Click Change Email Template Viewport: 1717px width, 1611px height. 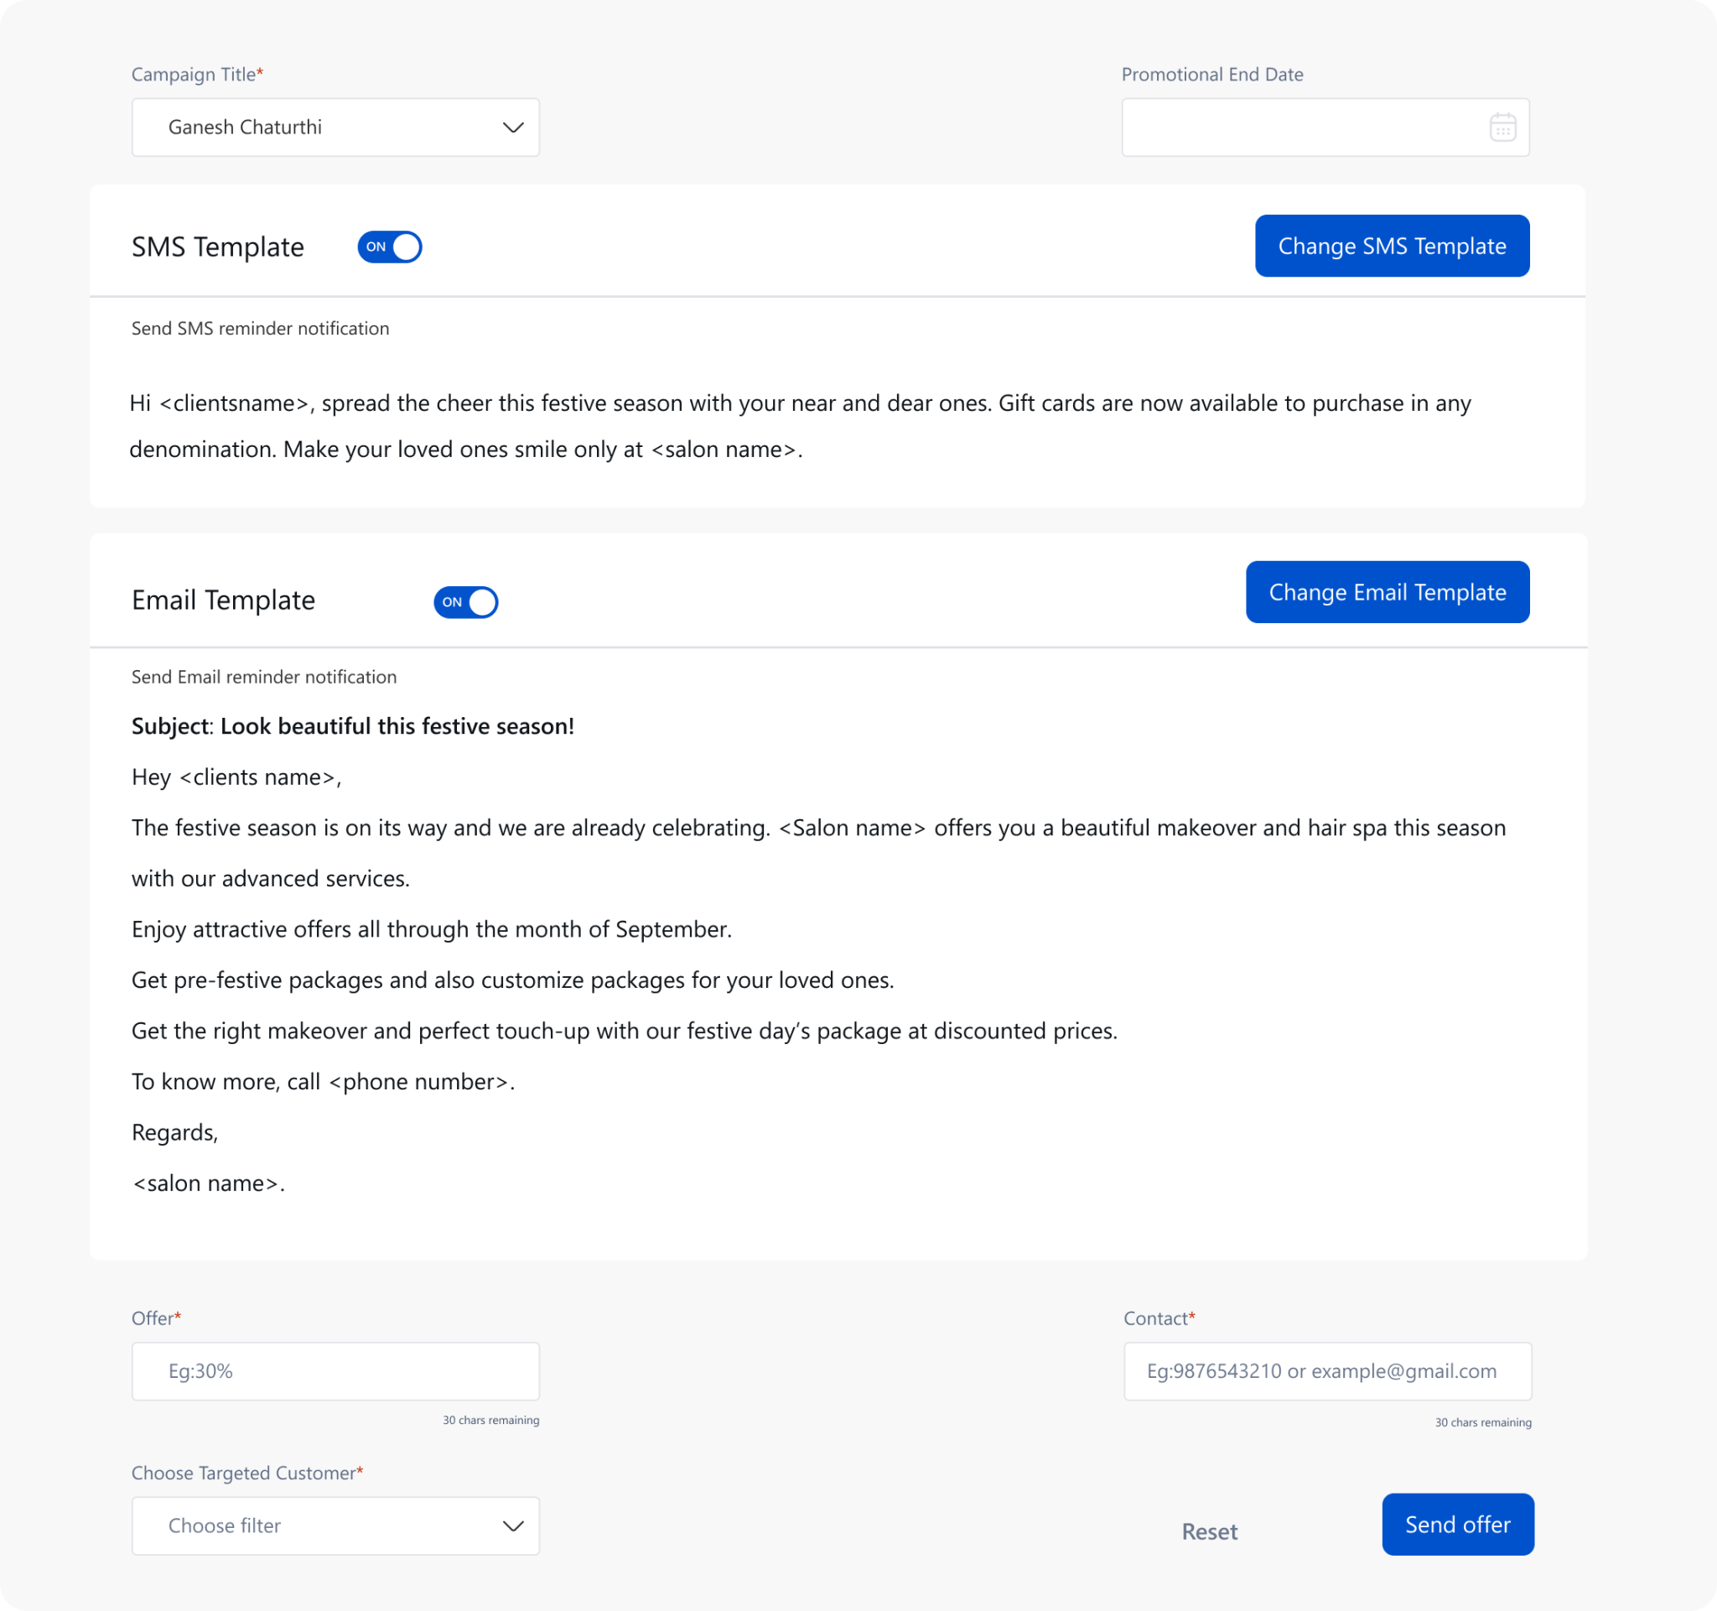coord(1387,592)
